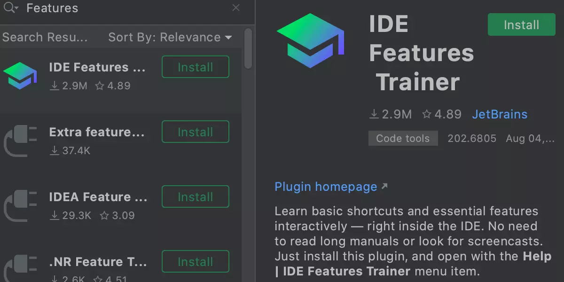Click the green Install button in details pane

coord(522,24)
